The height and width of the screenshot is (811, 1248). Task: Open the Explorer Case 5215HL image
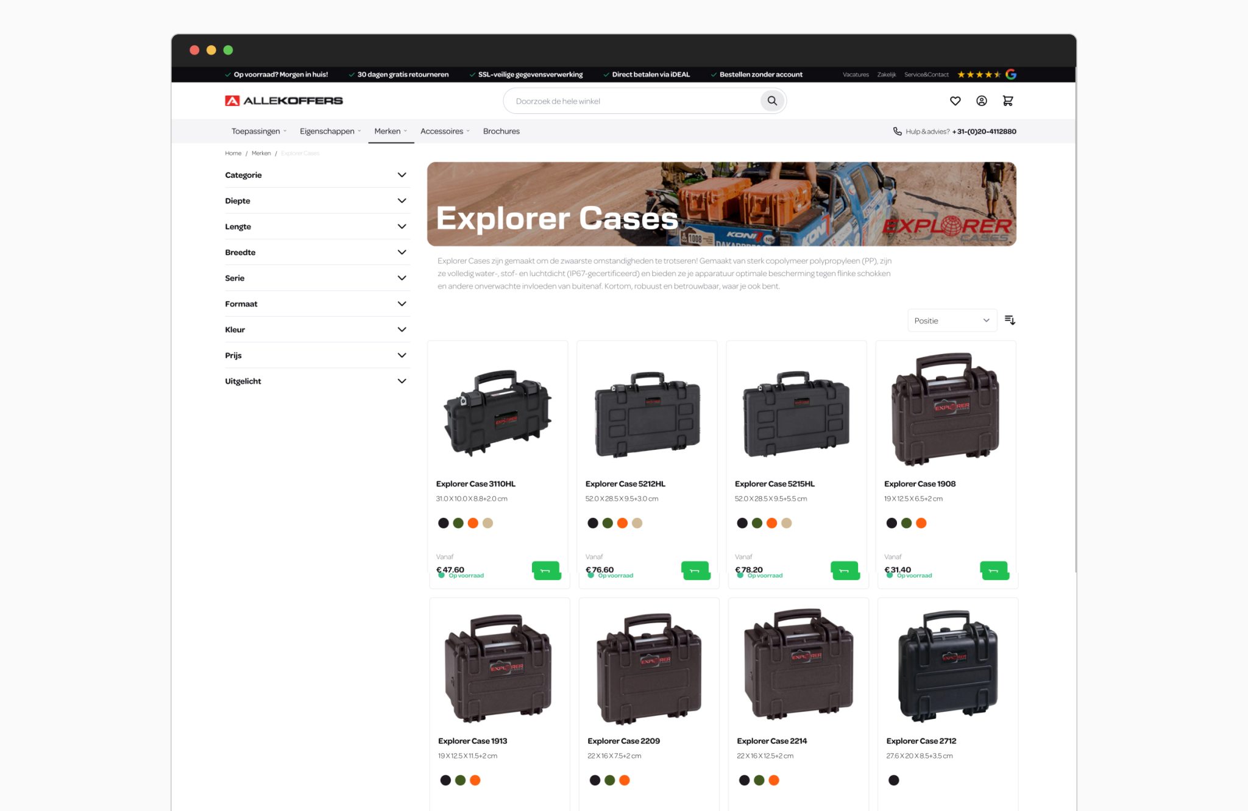(796, 414)
